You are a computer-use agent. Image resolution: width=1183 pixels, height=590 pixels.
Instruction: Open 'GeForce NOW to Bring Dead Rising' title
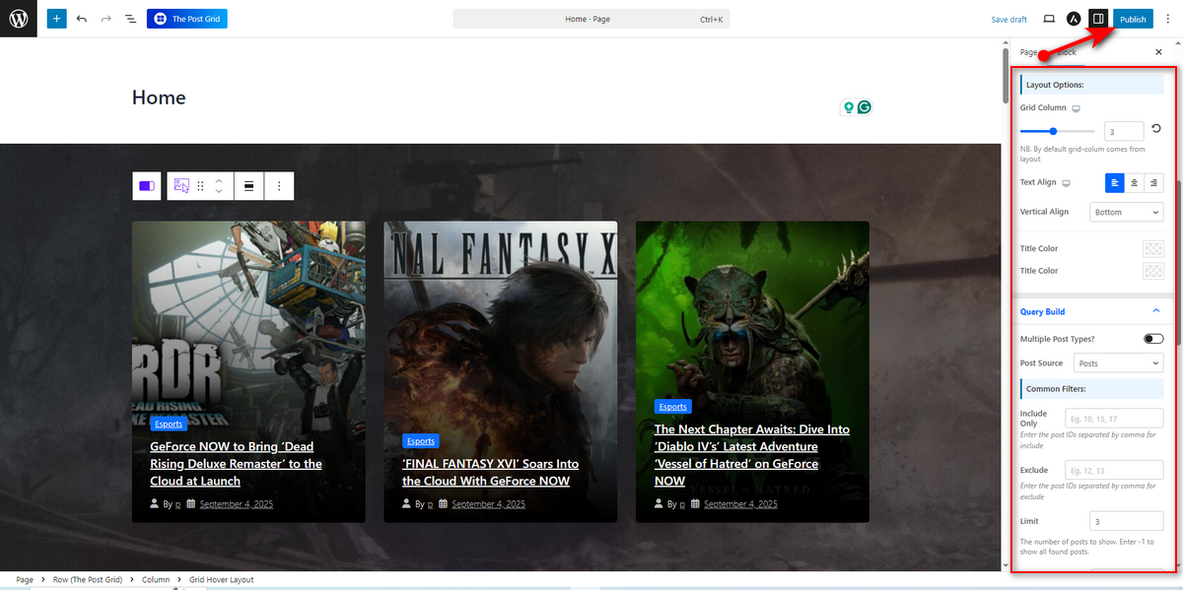(237, 464)
